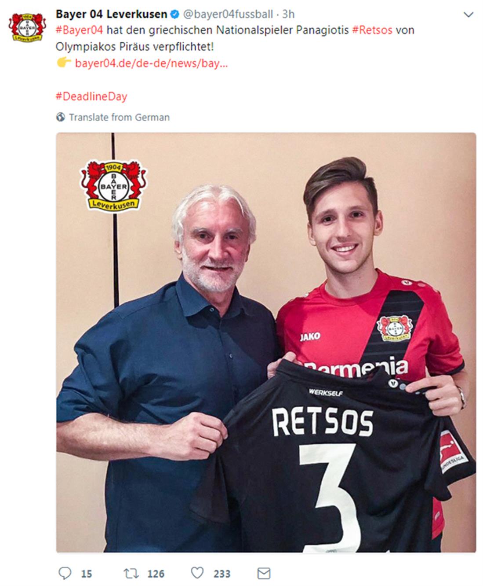This screenshot has height=586, width=483.
Task: Open the Retsos jersey photo
Action: click(x=266, y=342)
